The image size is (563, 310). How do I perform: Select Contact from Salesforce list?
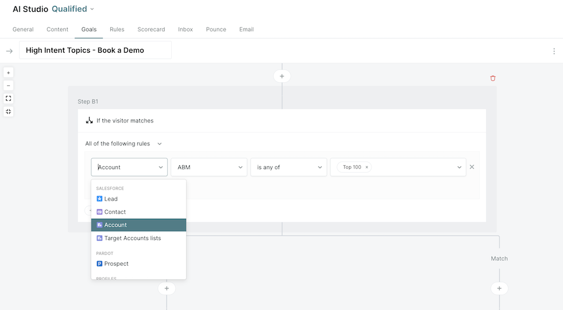tap(139, 212)
